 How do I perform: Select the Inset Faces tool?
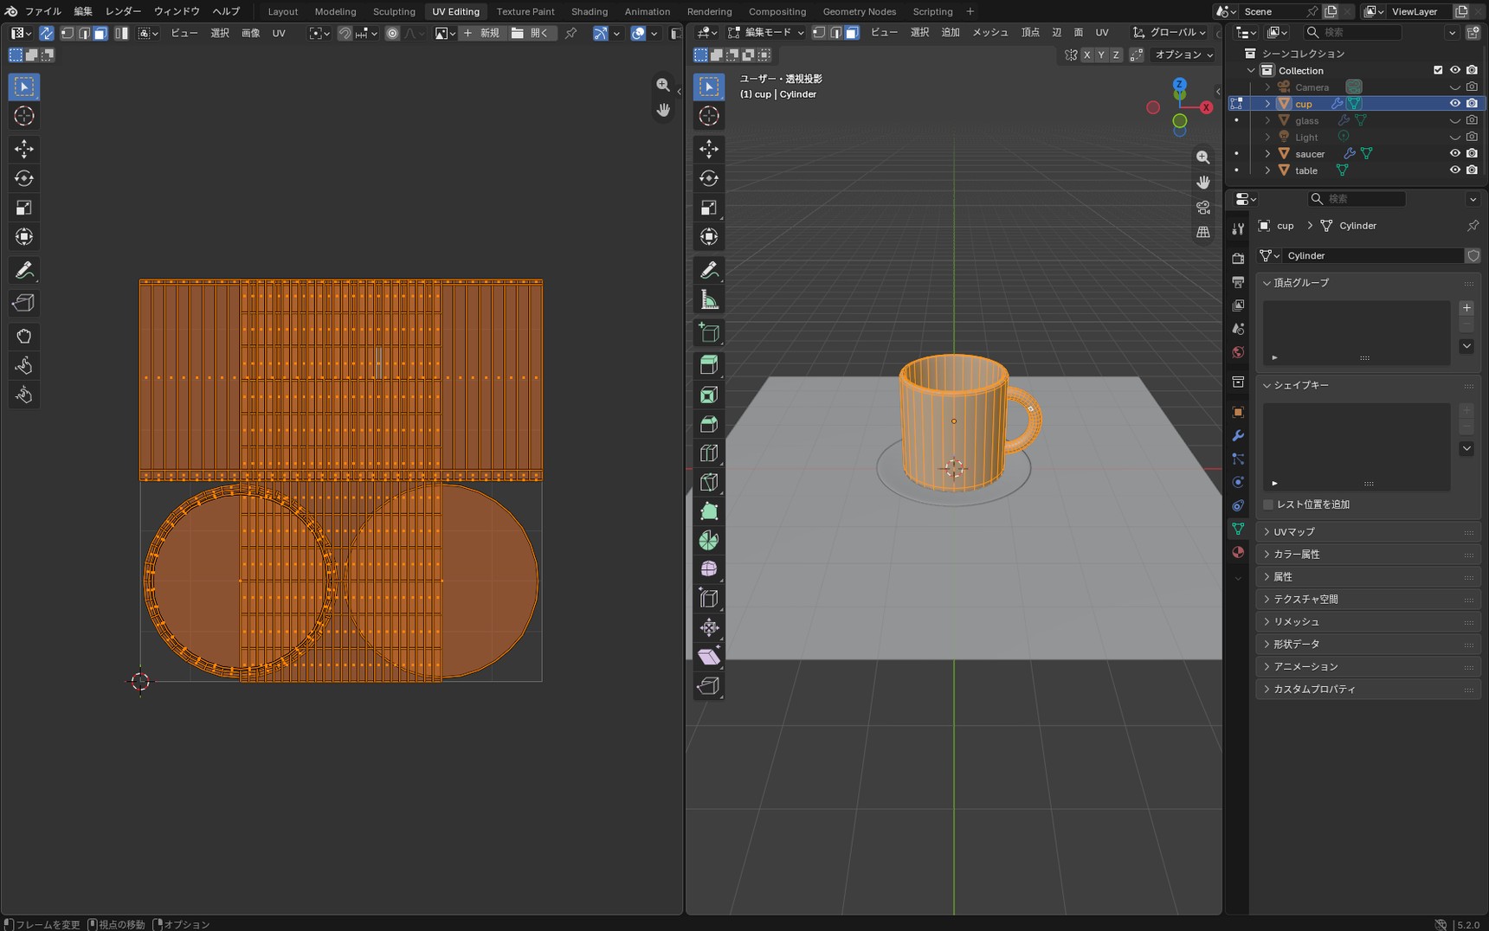709,395
